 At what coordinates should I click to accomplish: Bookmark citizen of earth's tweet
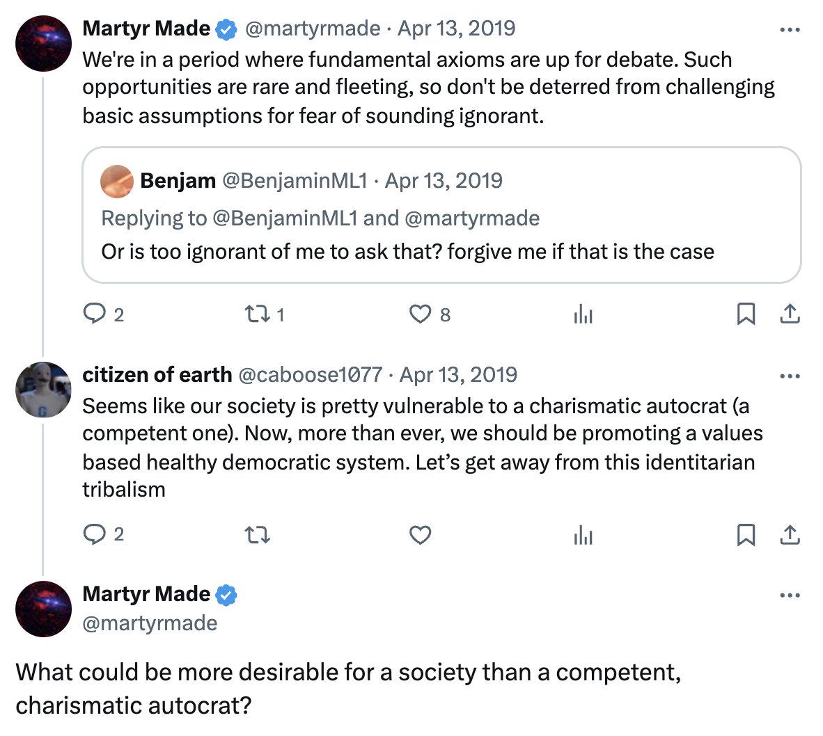coord(746,535)
